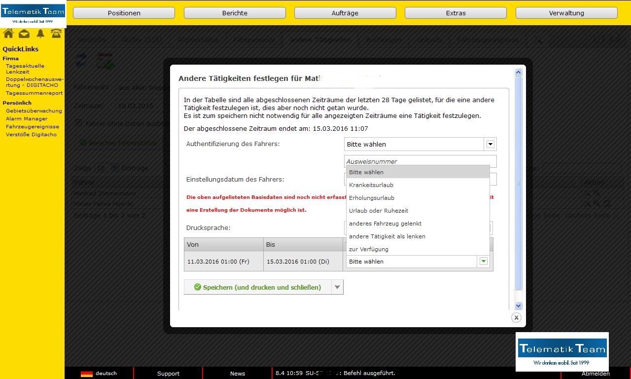Click the cell 15.03.2016 01:00 (Di)

click(x=303, y=262)
